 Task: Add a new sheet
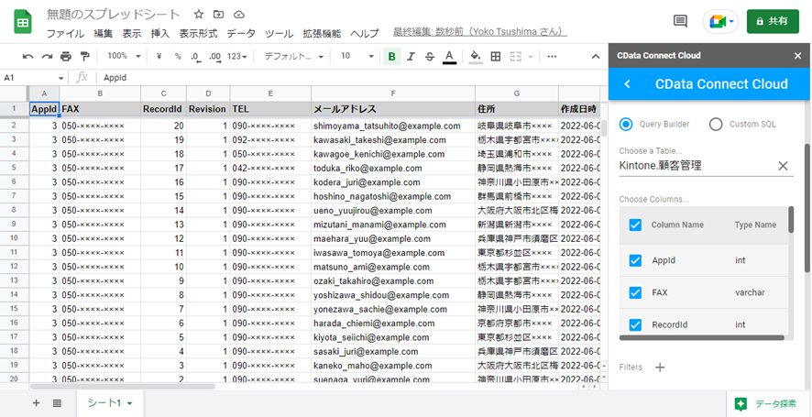click(37, 403)
